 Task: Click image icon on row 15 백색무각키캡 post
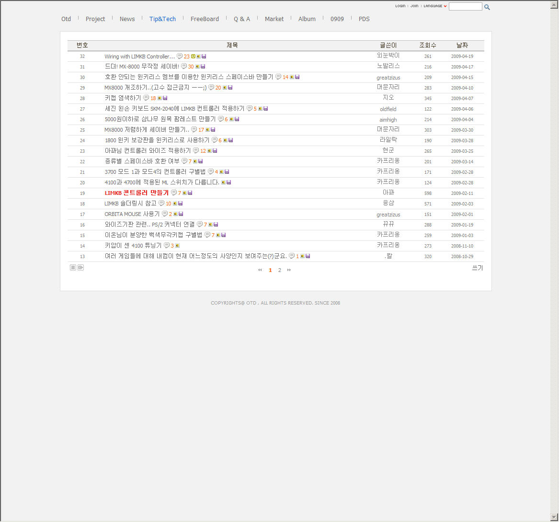tap(218, 235)
